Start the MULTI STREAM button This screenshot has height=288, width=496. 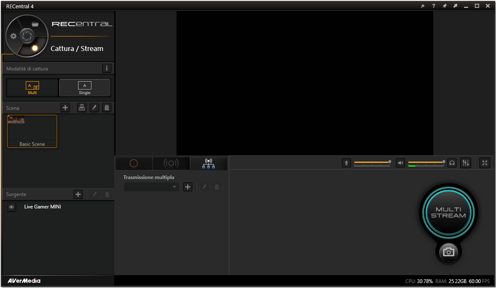tap(449, 212)
